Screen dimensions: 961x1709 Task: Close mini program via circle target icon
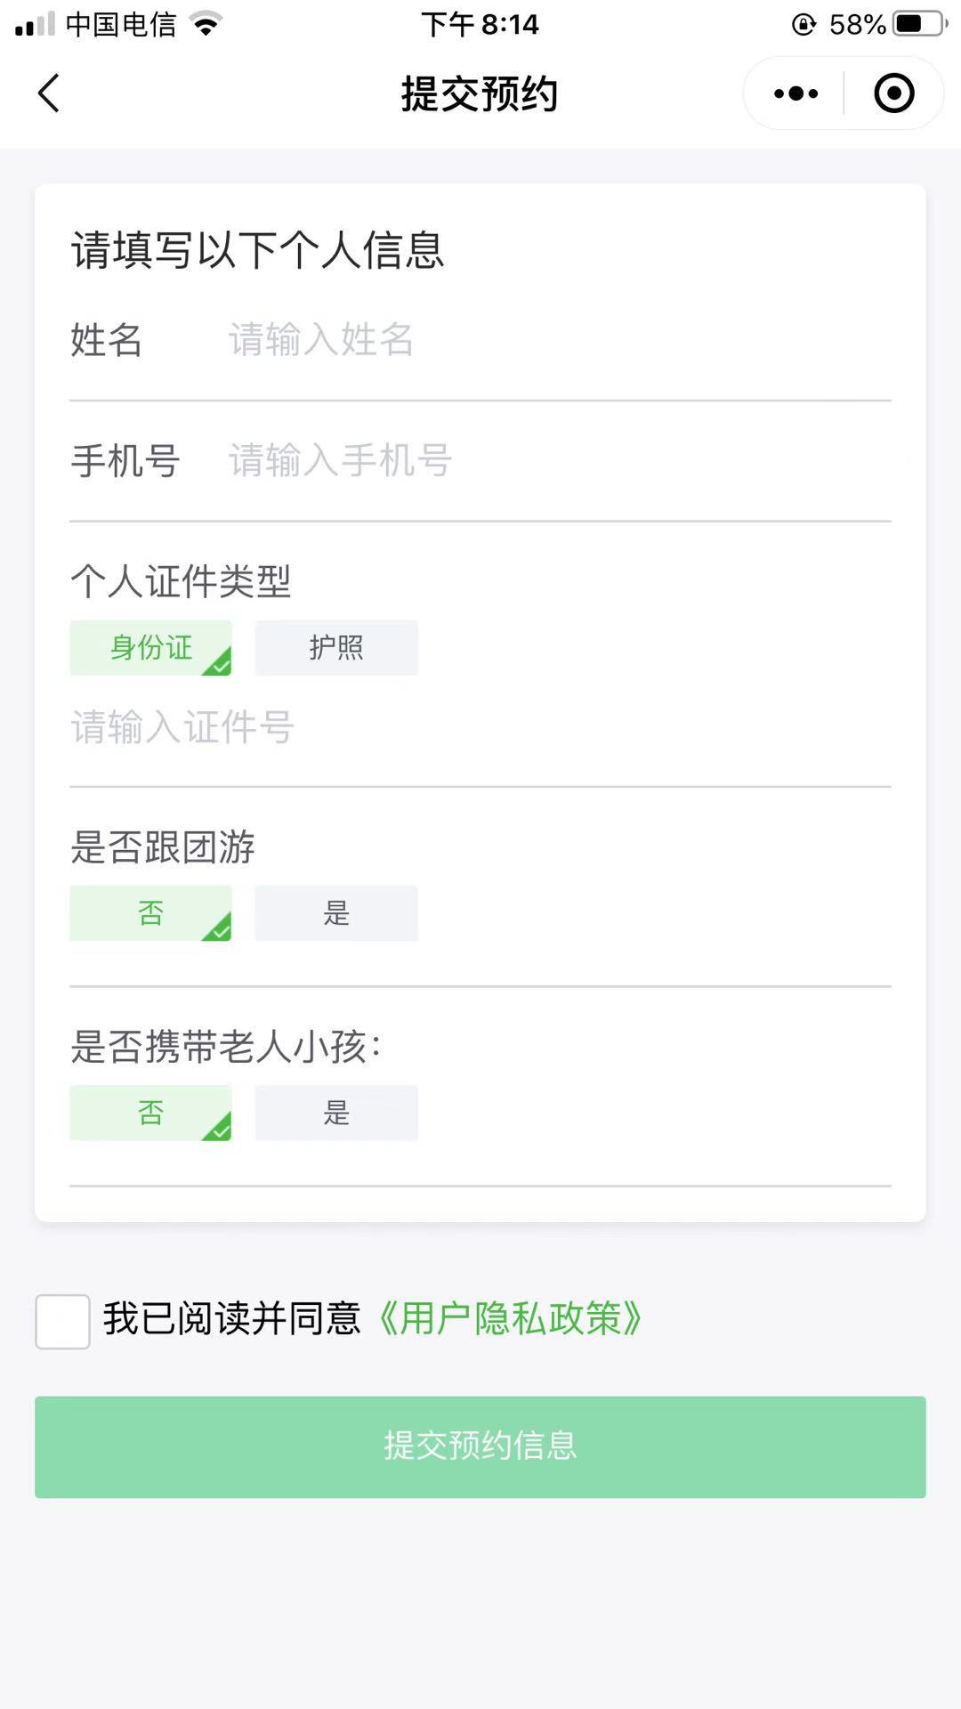tap(894, 93)
